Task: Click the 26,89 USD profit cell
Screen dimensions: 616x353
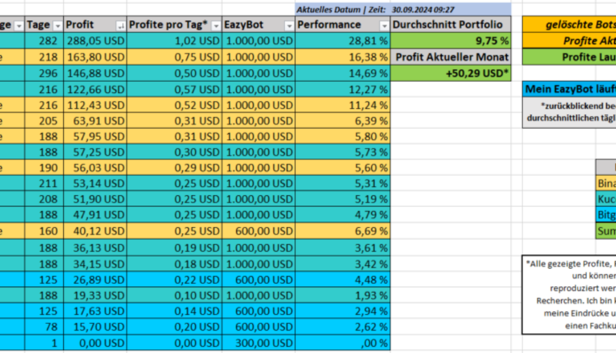Action: pyautogui.click(x=95, y=280)
